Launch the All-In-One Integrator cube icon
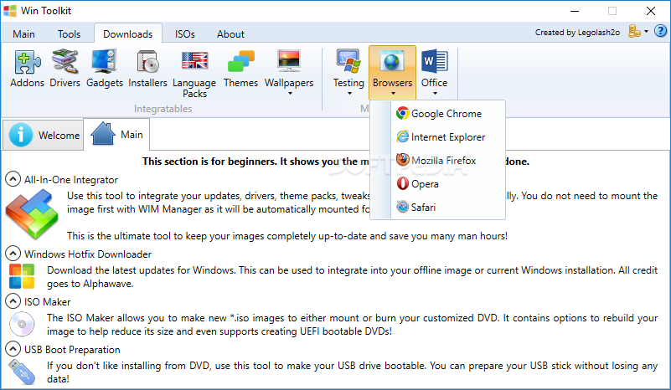The image size is (671, 390). tap(32, 213)
